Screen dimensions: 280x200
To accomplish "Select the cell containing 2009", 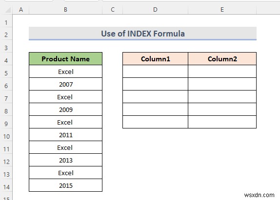I will pos(65,109).
